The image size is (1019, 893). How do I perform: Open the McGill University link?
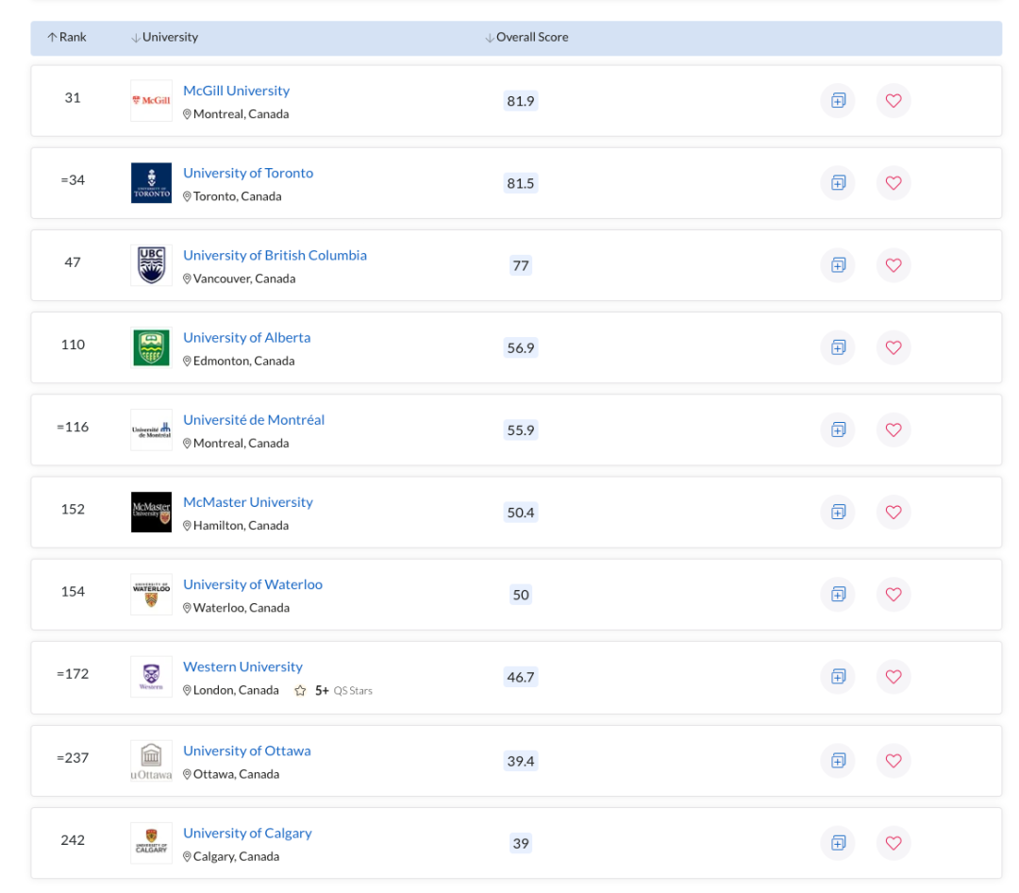click(237, 91)
